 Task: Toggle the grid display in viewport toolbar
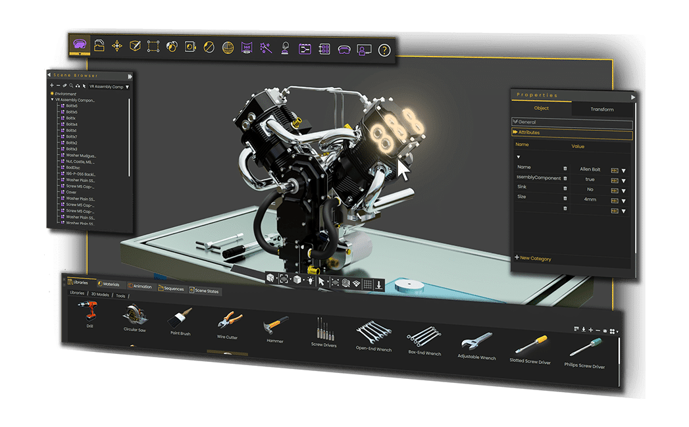(369, 284)
